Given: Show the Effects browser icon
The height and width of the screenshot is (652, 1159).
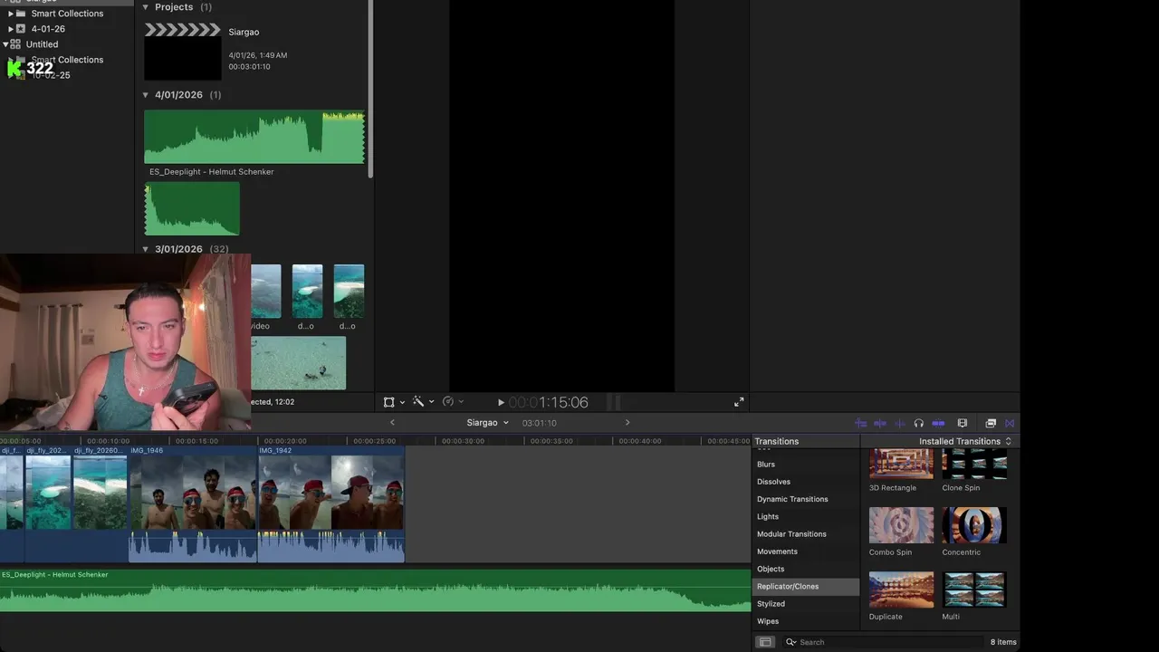Looking at the screenshot, I should pos(991,423).
